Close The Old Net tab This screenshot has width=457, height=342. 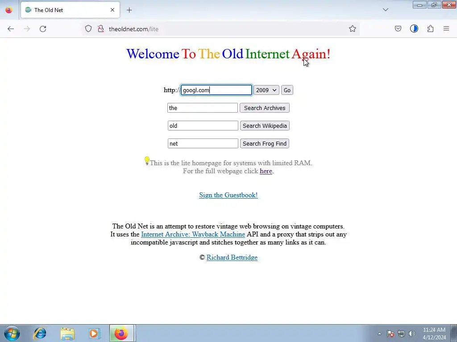[x=112, y=10]
